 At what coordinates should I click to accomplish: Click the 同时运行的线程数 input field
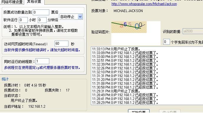(42, 61)
